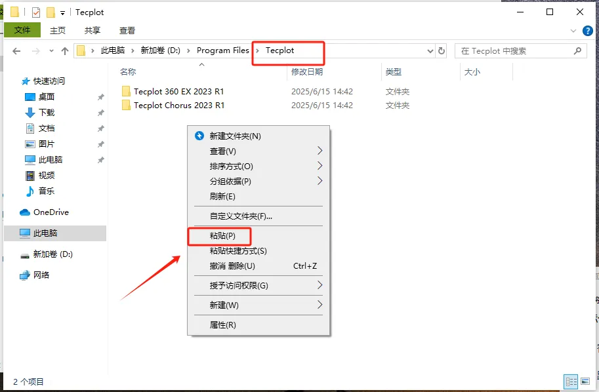
Task: Expand 分组依据(P) submenu
Action: (x=258, y=182)
